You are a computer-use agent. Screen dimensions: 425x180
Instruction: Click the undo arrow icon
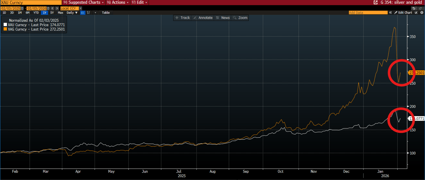click(414, 9)
